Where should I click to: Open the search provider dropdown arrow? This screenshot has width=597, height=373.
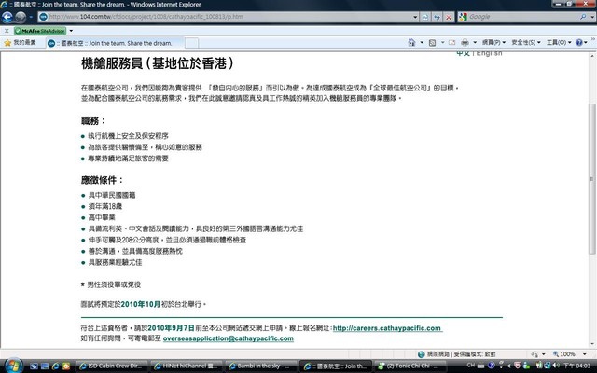click(x=592, y=17)
